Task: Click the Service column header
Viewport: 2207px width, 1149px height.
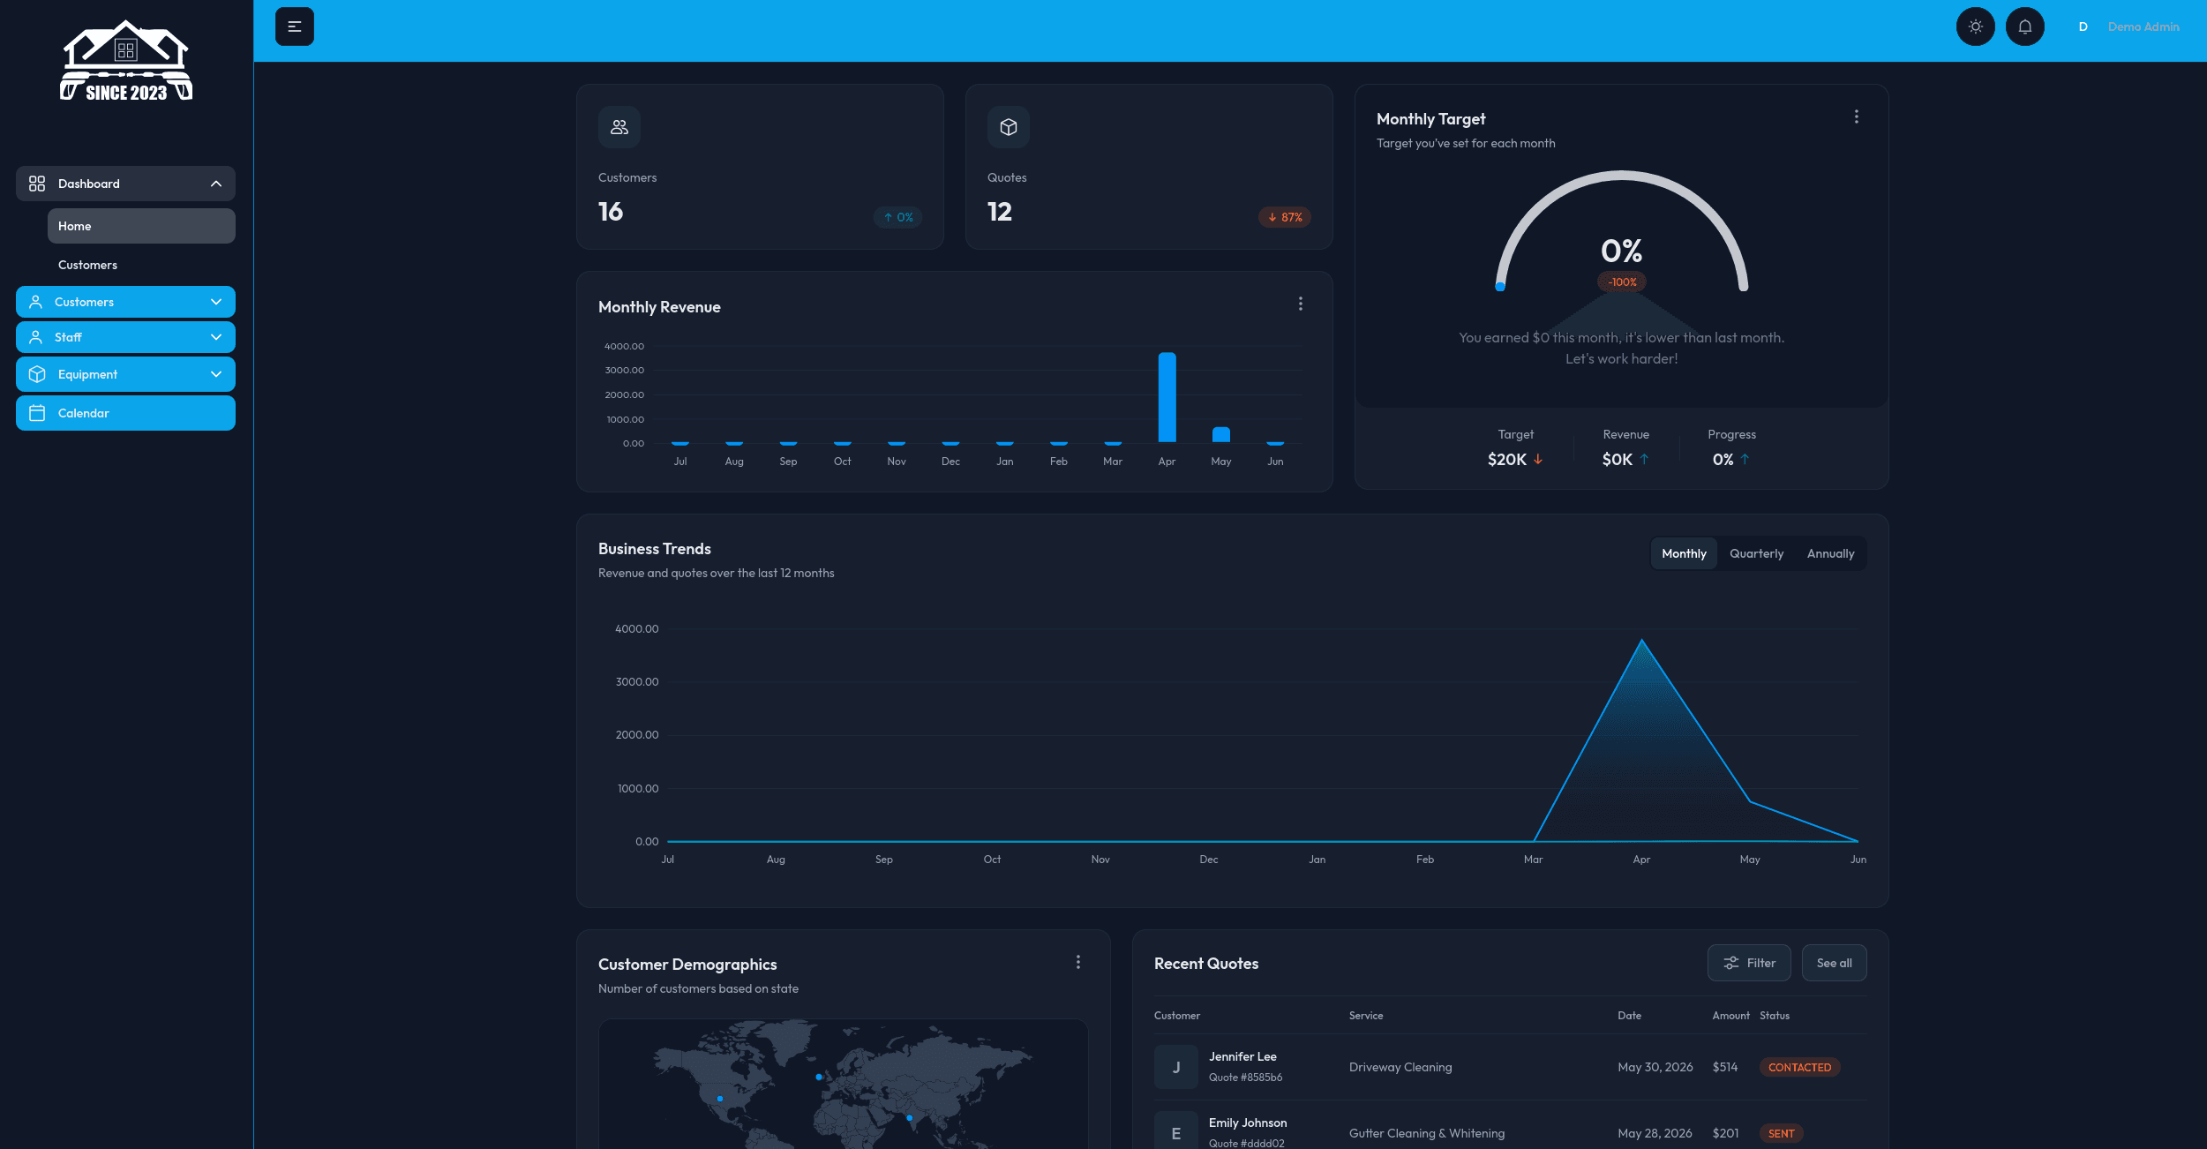Action: [1366, 1016]
